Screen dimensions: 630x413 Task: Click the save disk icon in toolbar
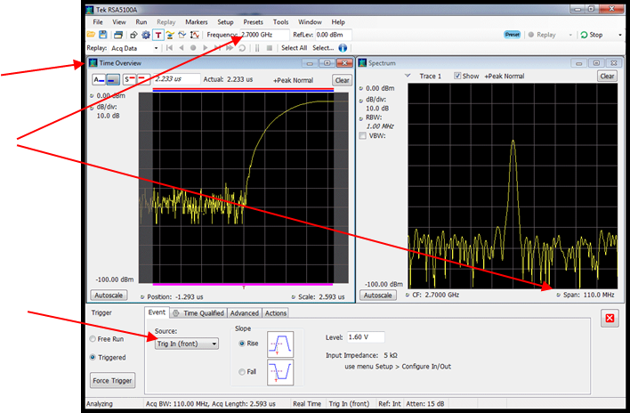103,35
